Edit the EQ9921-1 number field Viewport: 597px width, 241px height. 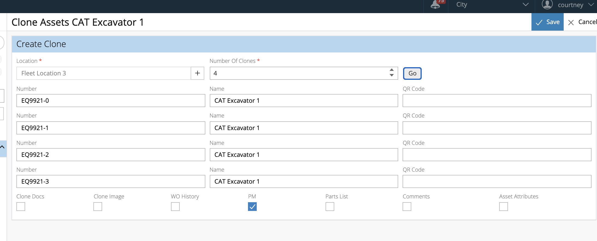111,128
